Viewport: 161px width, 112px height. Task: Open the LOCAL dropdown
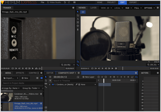point(119,8)
